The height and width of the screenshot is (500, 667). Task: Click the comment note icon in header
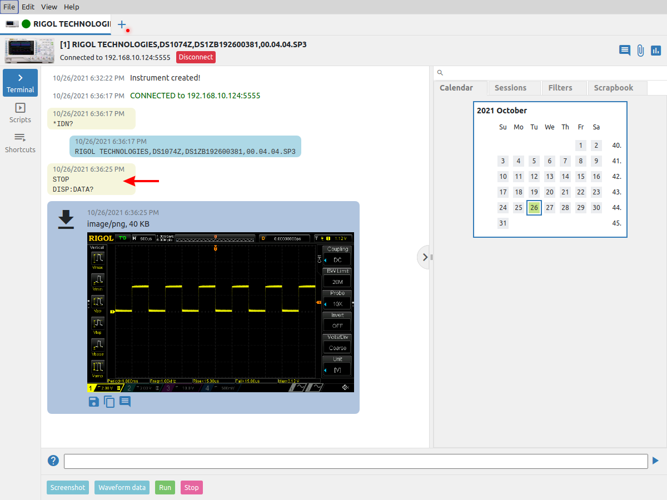625,51
